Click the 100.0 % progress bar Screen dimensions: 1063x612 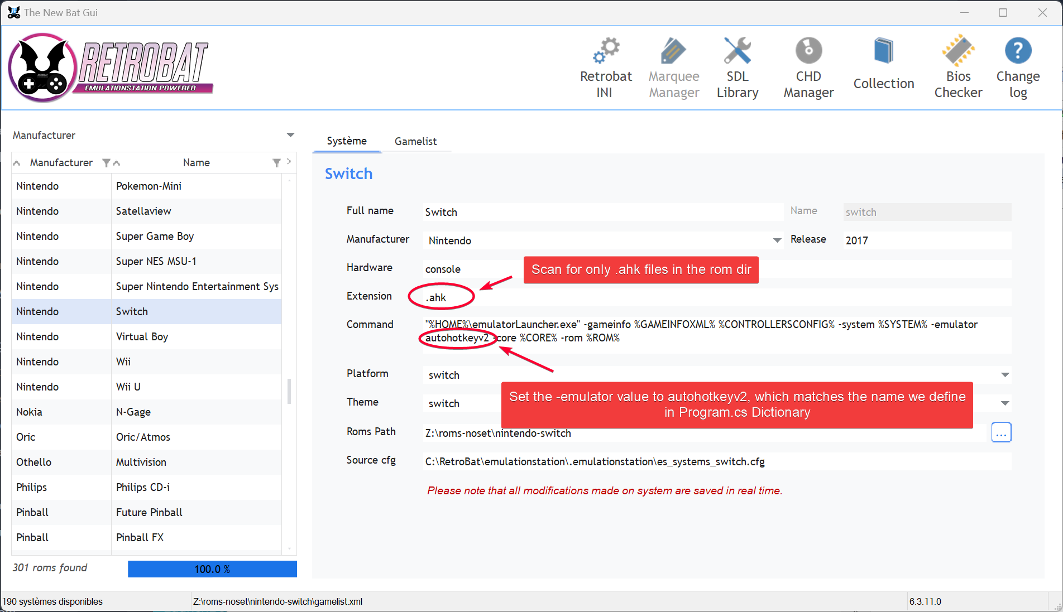[212, 569]
